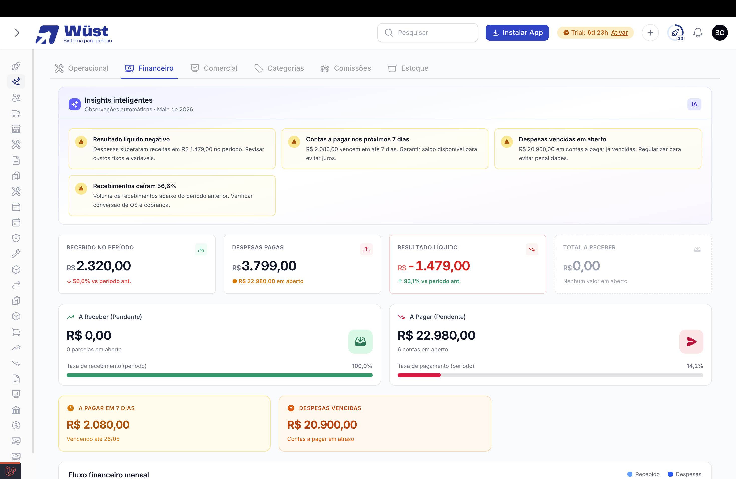Click the R$ 22.980,00 em aberto text
This screenshot has width=736, height=479.
[x=271, y=281]
